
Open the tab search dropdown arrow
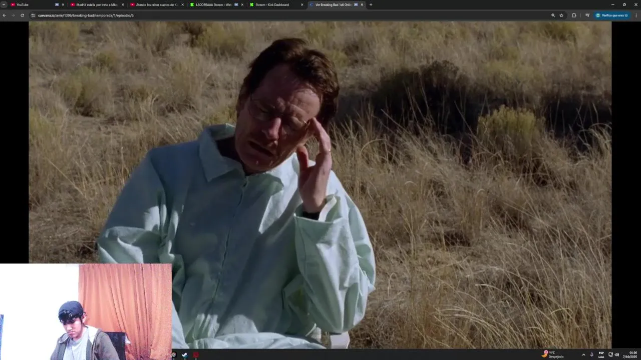(4, 4)
